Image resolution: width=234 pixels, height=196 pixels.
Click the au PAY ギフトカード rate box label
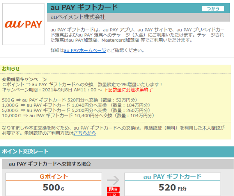click(172, 177)
